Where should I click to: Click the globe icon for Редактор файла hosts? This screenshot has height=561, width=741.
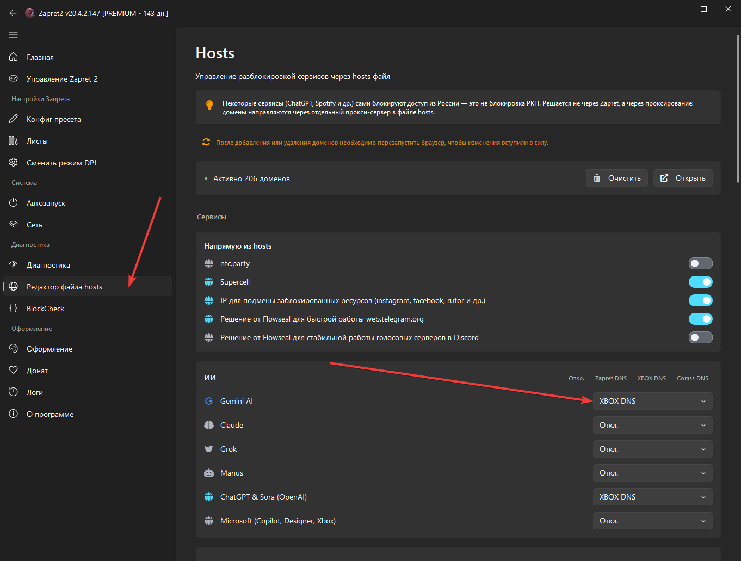(14, 287)
